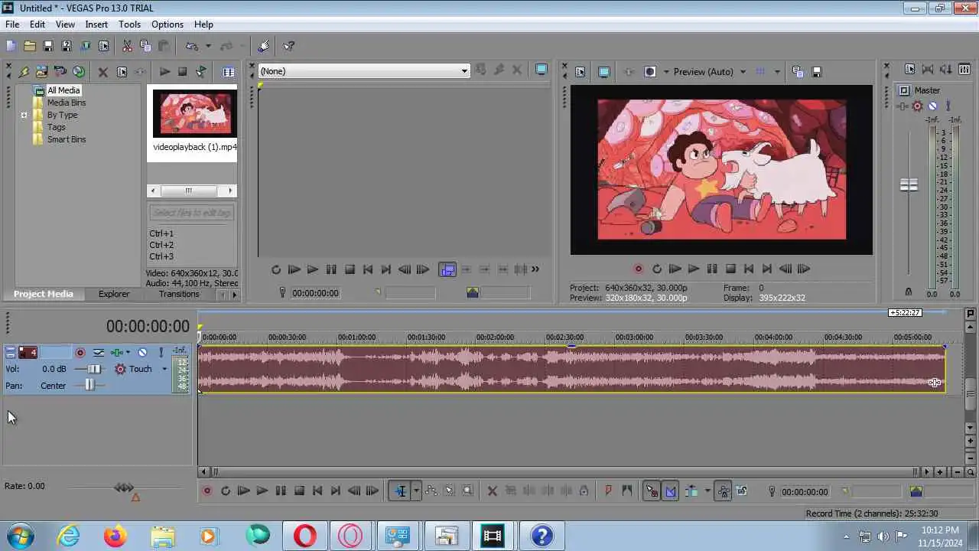Undo the last action in the toolbar

tap(192, 46)
